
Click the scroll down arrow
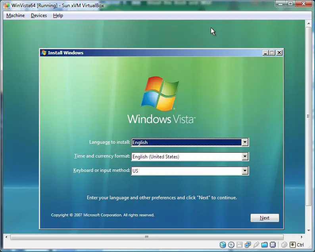coord(308,231)
